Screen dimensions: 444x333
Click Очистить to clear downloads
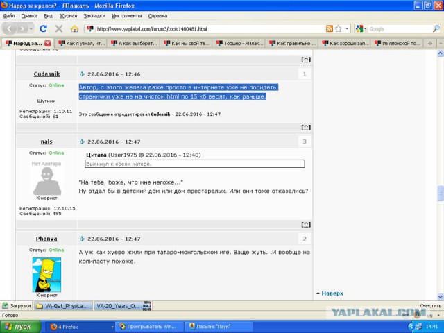point(431,306)
